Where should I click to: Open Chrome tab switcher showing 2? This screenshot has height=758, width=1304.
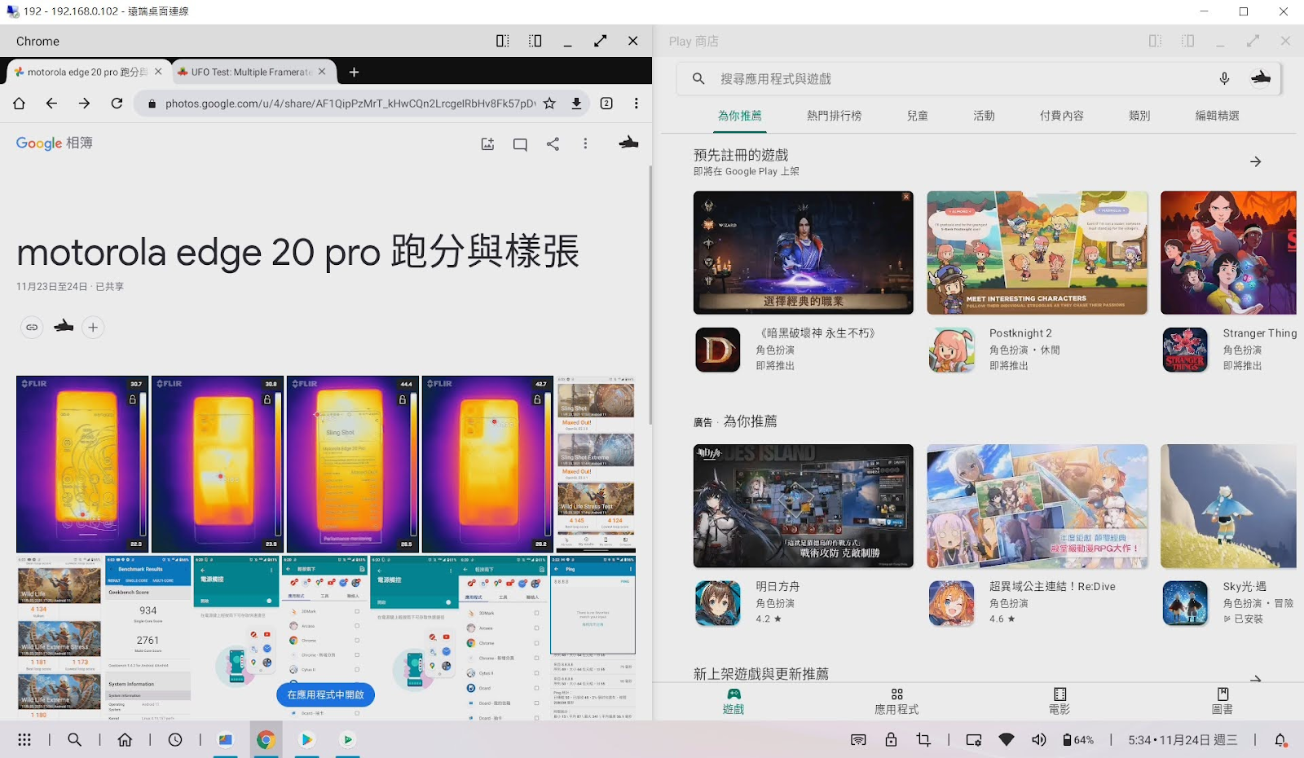[x=606, y=104]
